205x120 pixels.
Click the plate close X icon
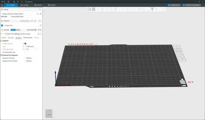[177, 46]
